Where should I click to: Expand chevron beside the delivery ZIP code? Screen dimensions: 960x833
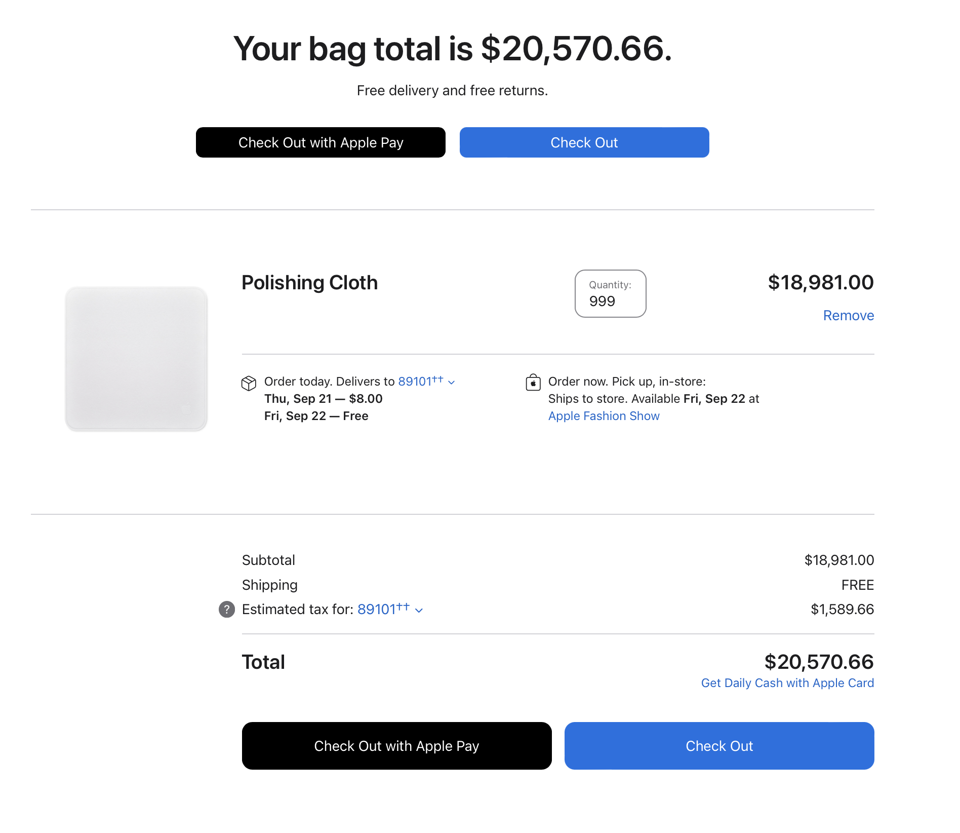[x=452, y=383]
